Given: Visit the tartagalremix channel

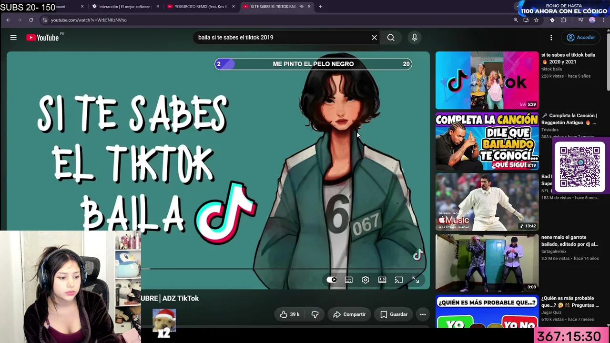Looking at the screenshot, I should coord(554,252).
